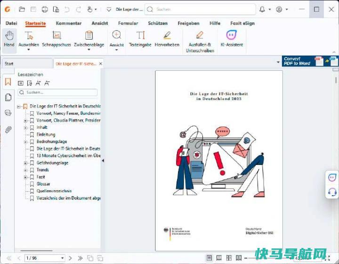
Task: Collapse the navigation panel arrow
Action: tap(103, 161)
